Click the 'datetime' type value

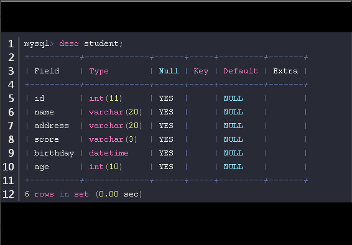tap(109, 153)
